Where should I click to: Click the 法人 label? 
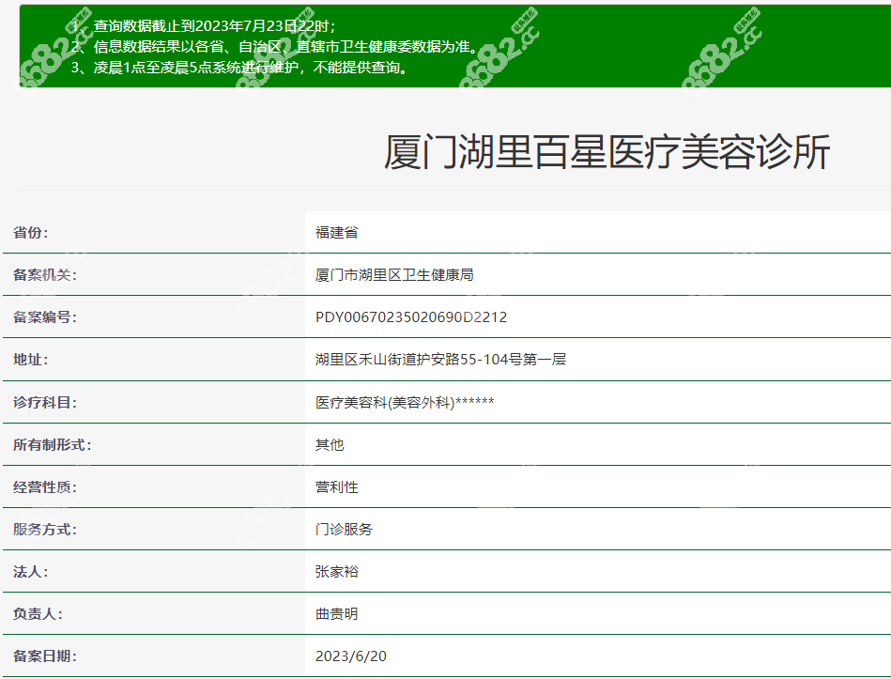tap(31, 572)
